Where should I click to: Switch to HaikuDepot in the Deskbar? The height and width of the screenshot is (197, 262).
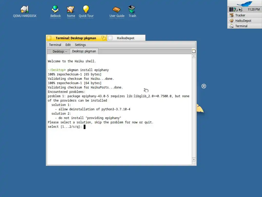pos(245,21)
